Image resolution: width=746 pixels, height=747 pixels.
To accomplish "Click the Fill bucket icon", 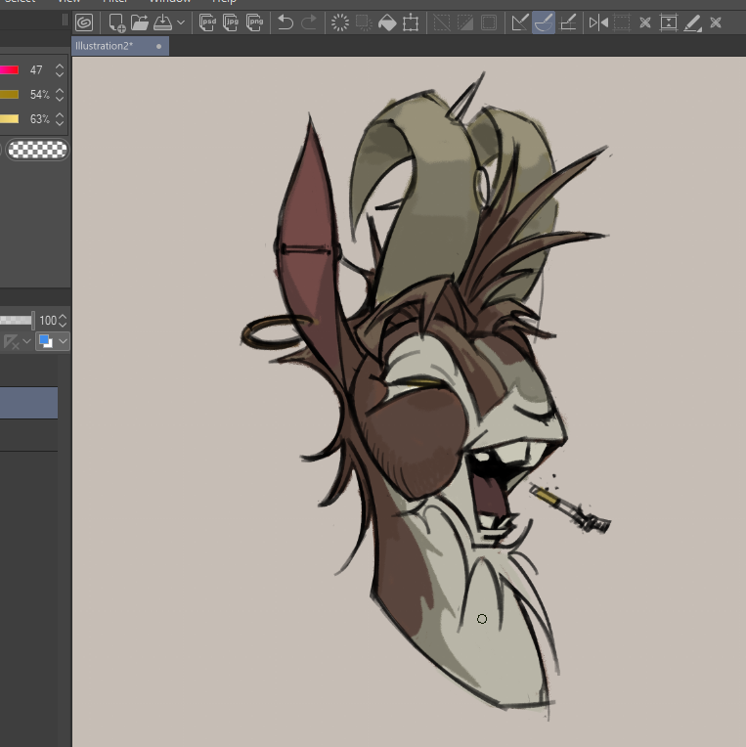I will 387,22.
